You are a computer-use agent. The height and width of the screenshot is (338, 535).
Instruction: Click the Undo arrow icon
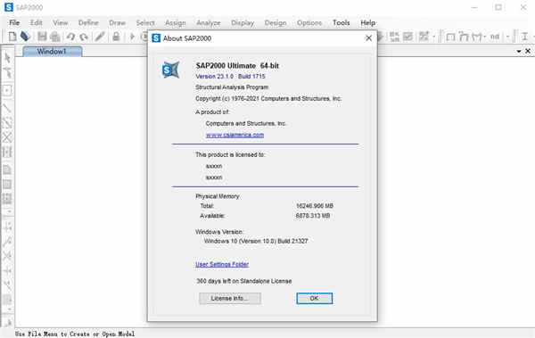[70, 37]
